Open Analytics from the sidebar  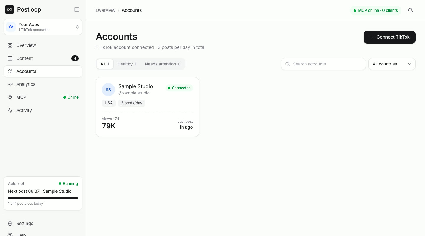pyautogui.click(x=43, y=84)
